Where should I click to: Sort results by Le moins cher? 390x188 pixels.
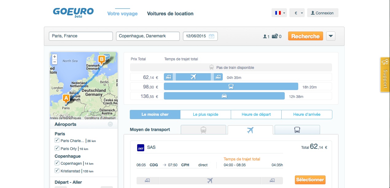(155, 115)
